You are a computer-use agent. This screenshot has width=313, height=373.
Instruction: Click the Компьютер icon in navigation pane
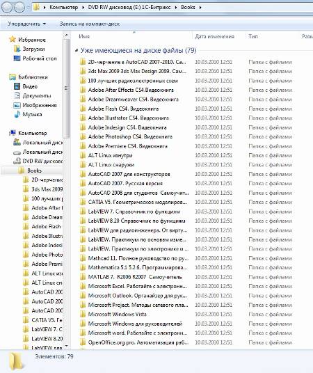click(x=13, y=133)
